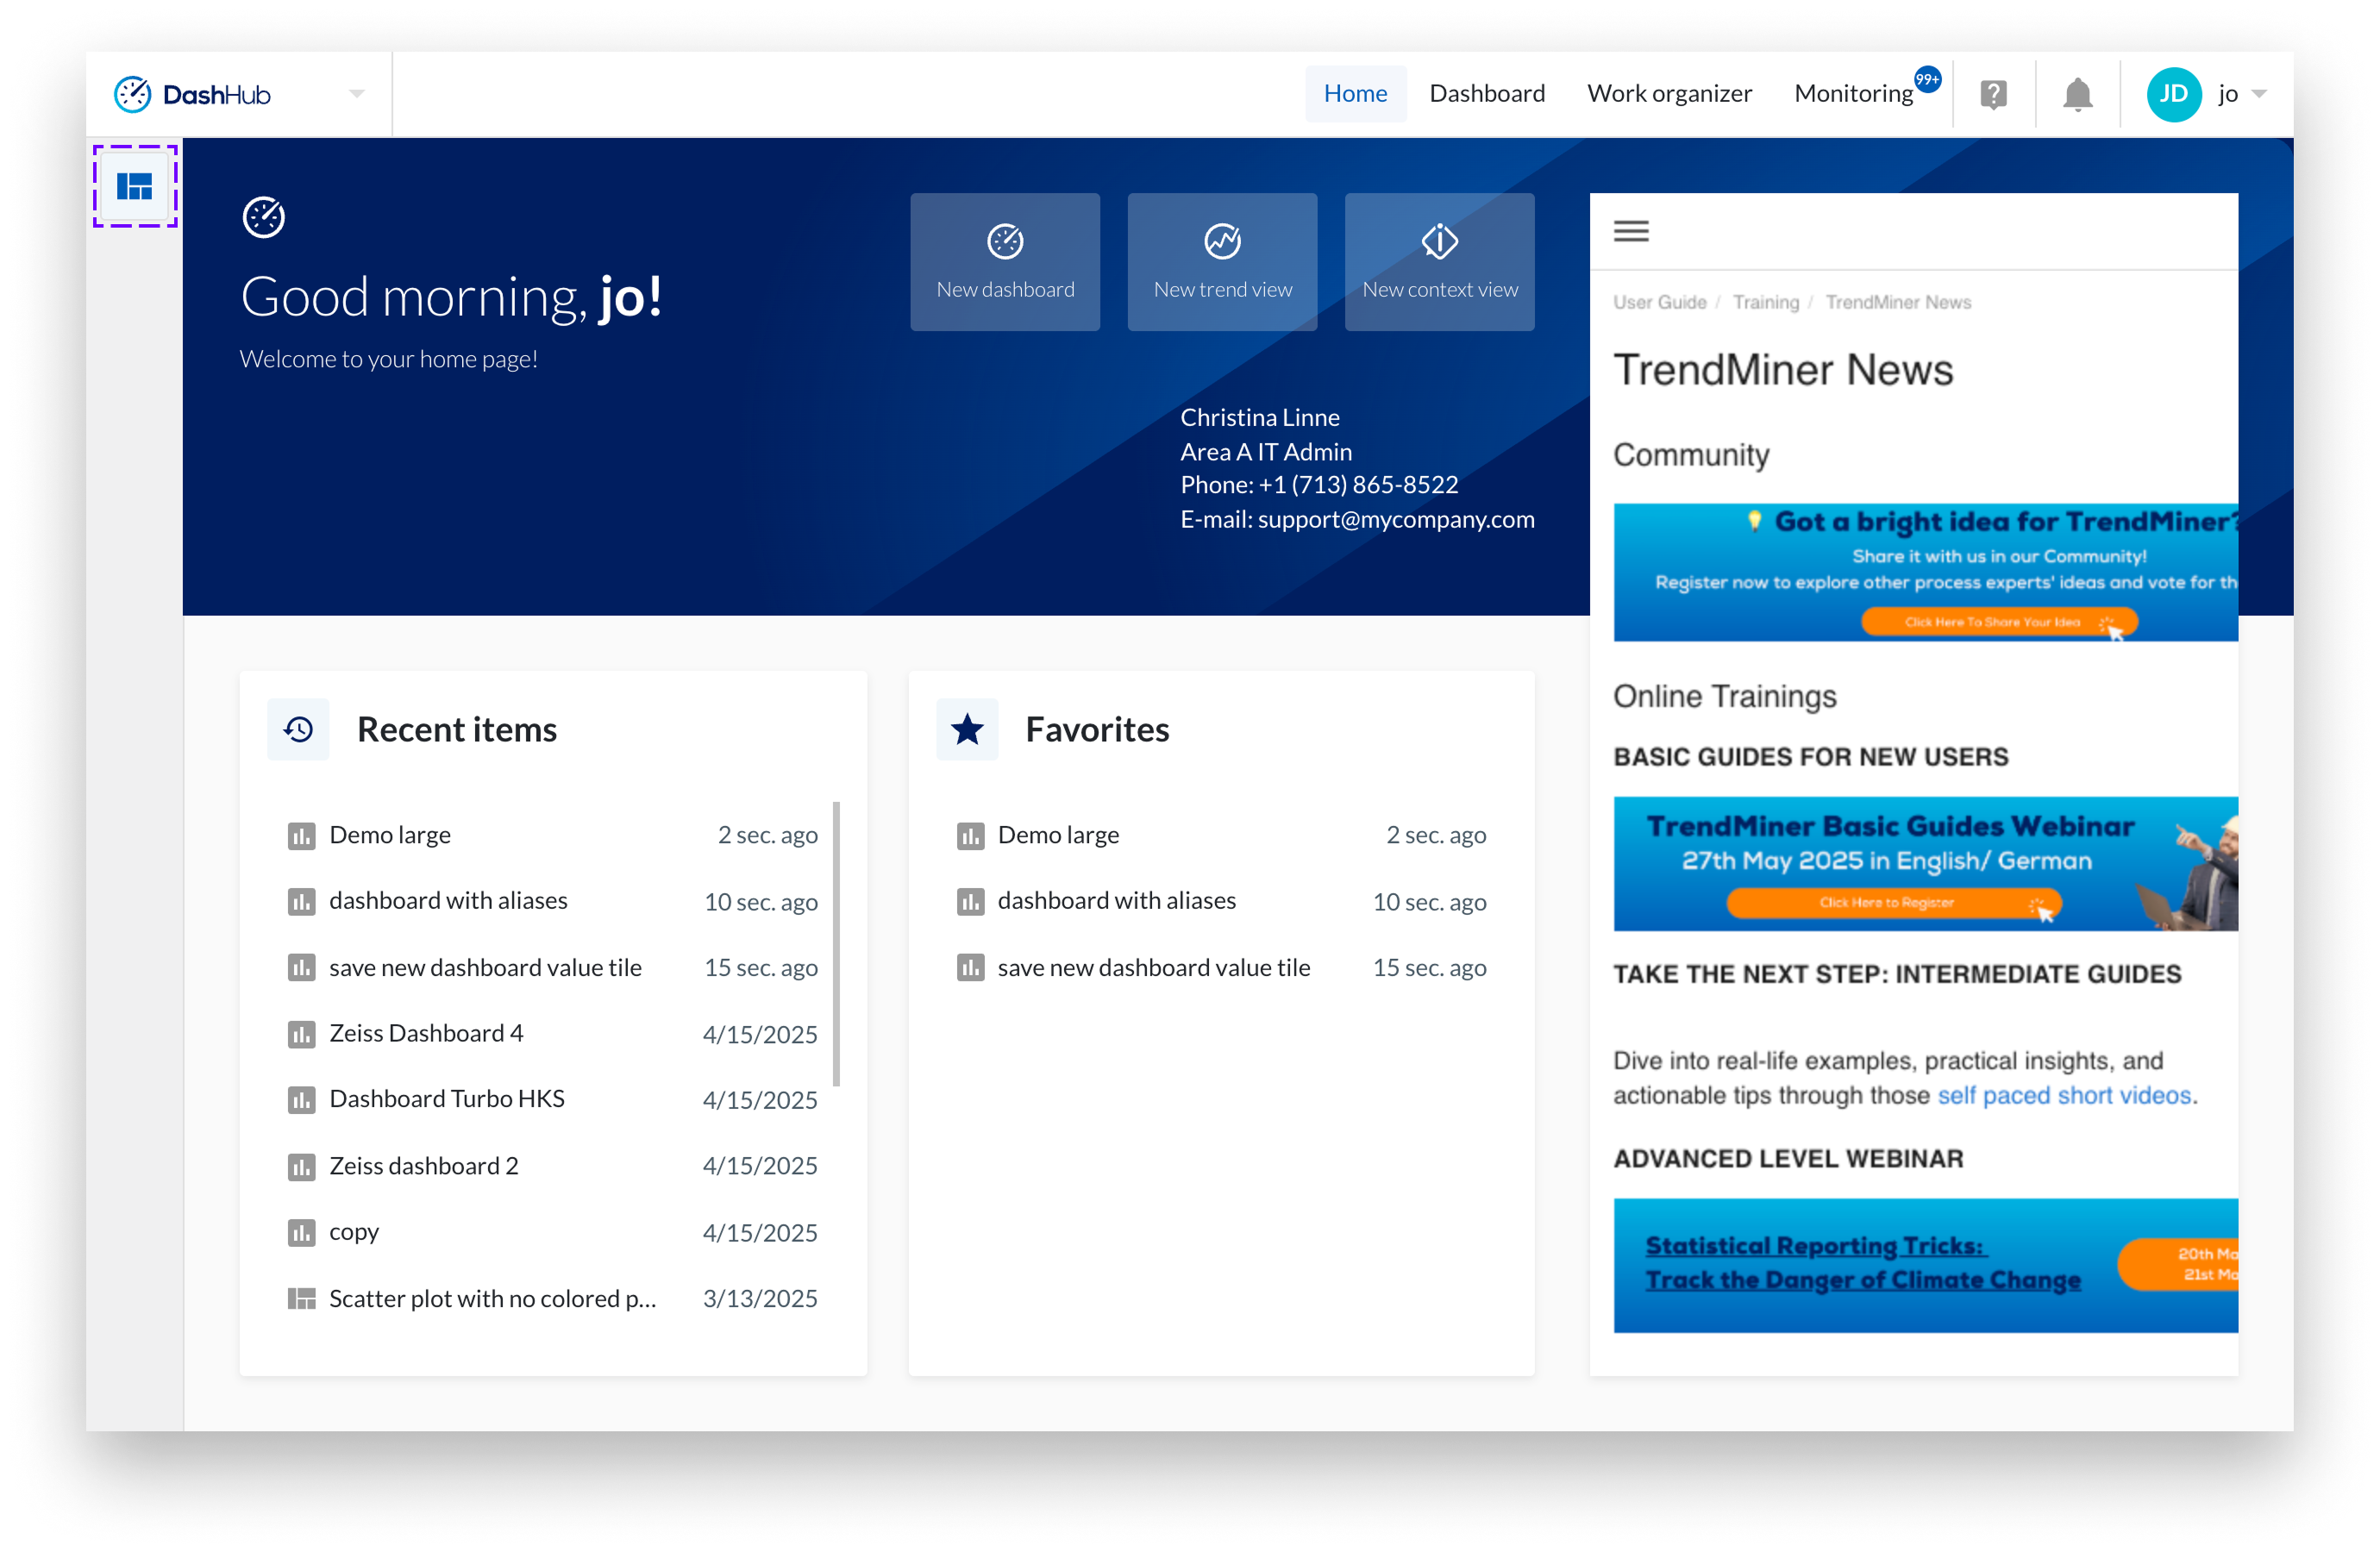
Task: Click the New context view tile
Action: [1439, 262]
